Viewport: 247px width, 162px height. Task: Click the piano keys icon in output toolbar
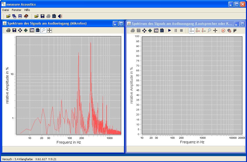(x=235, y=31)
